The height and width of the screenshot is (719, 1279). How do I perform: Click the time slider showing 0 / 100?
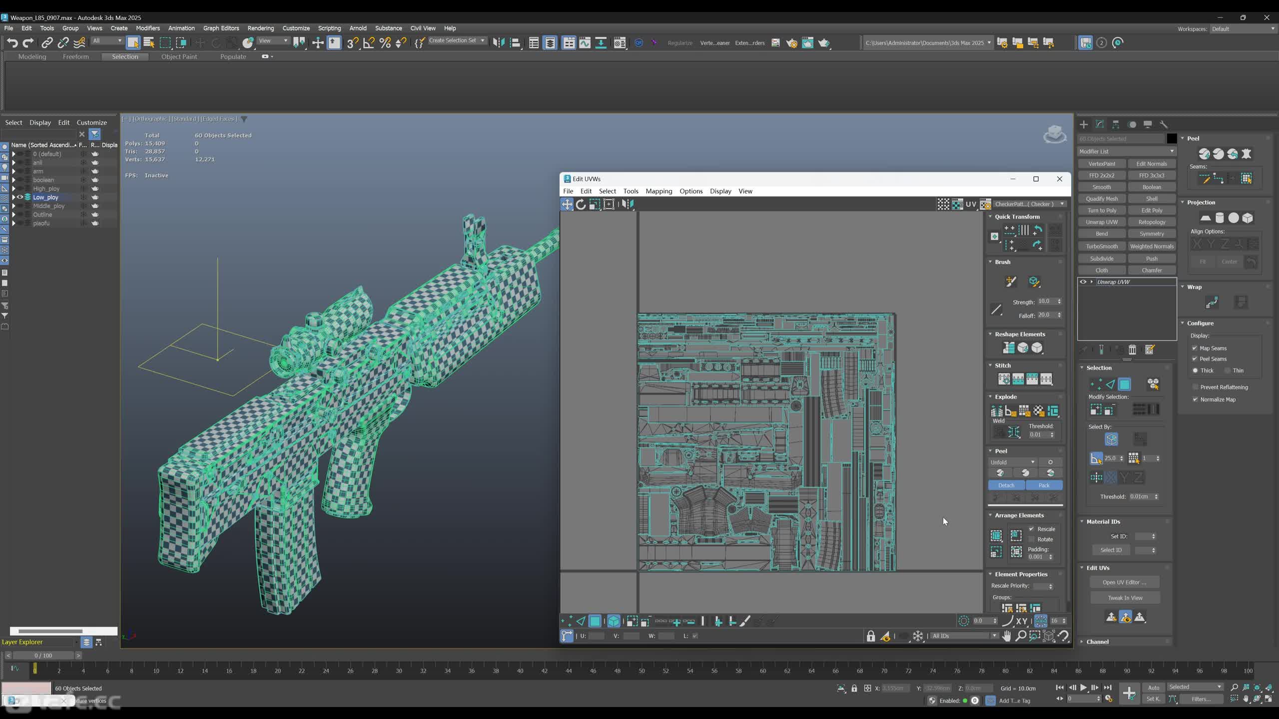pyautogui.click(x=43, y=656)
